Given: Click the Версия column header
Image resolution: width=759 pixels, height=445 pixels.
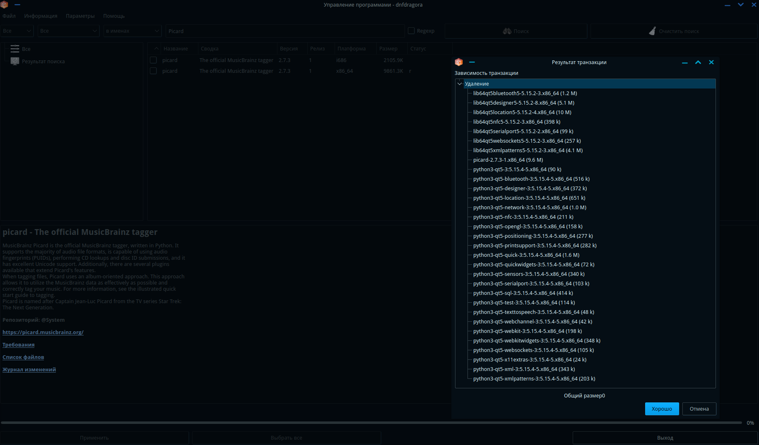Looking at the screenshot, I should pyautogui.click(x=292, y=48).
